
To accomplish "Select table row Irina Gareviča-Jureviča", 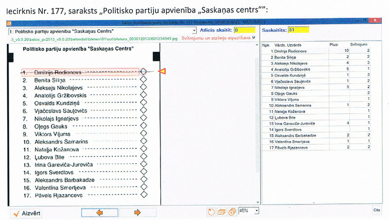I will 316,124.
